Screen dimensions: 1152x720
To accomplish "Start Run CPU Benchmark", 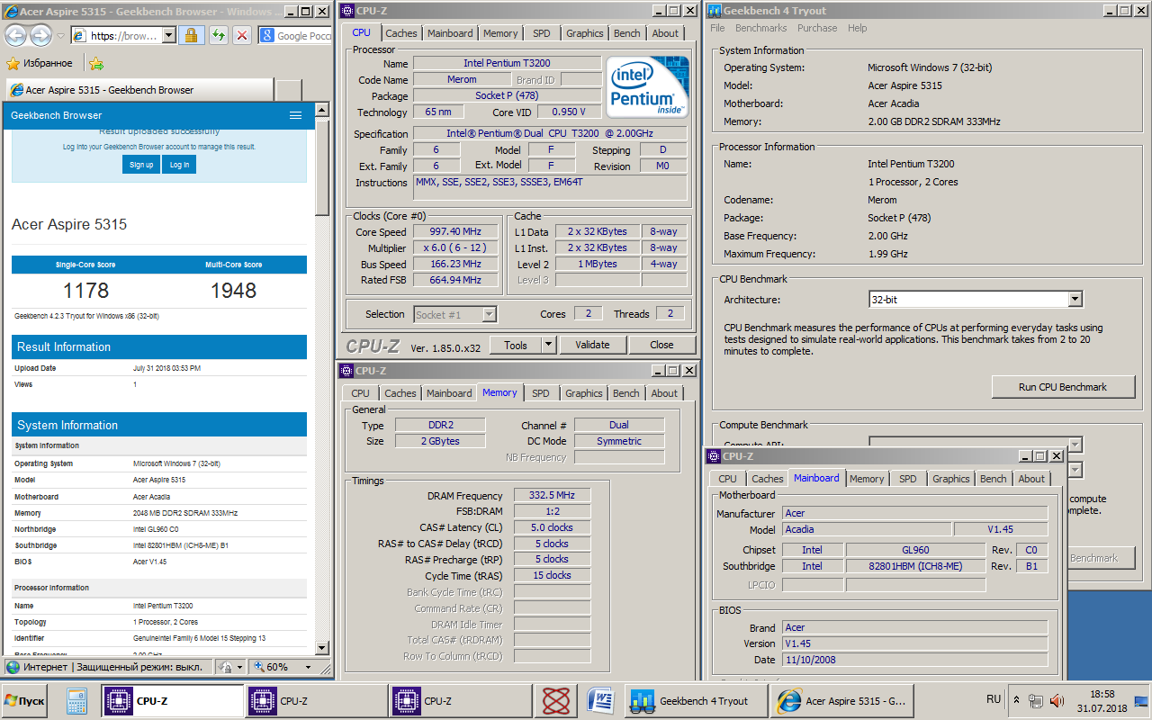I will click(x=1063, y=387).
